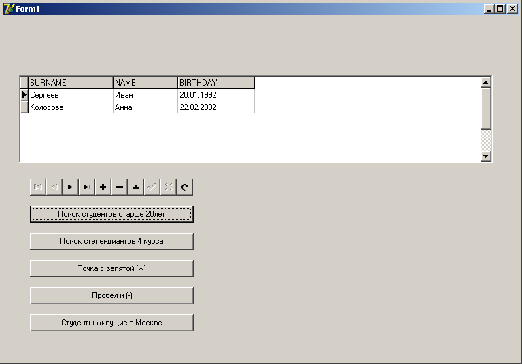Select cell '22.02.2092' in grid

pos(216,107)
